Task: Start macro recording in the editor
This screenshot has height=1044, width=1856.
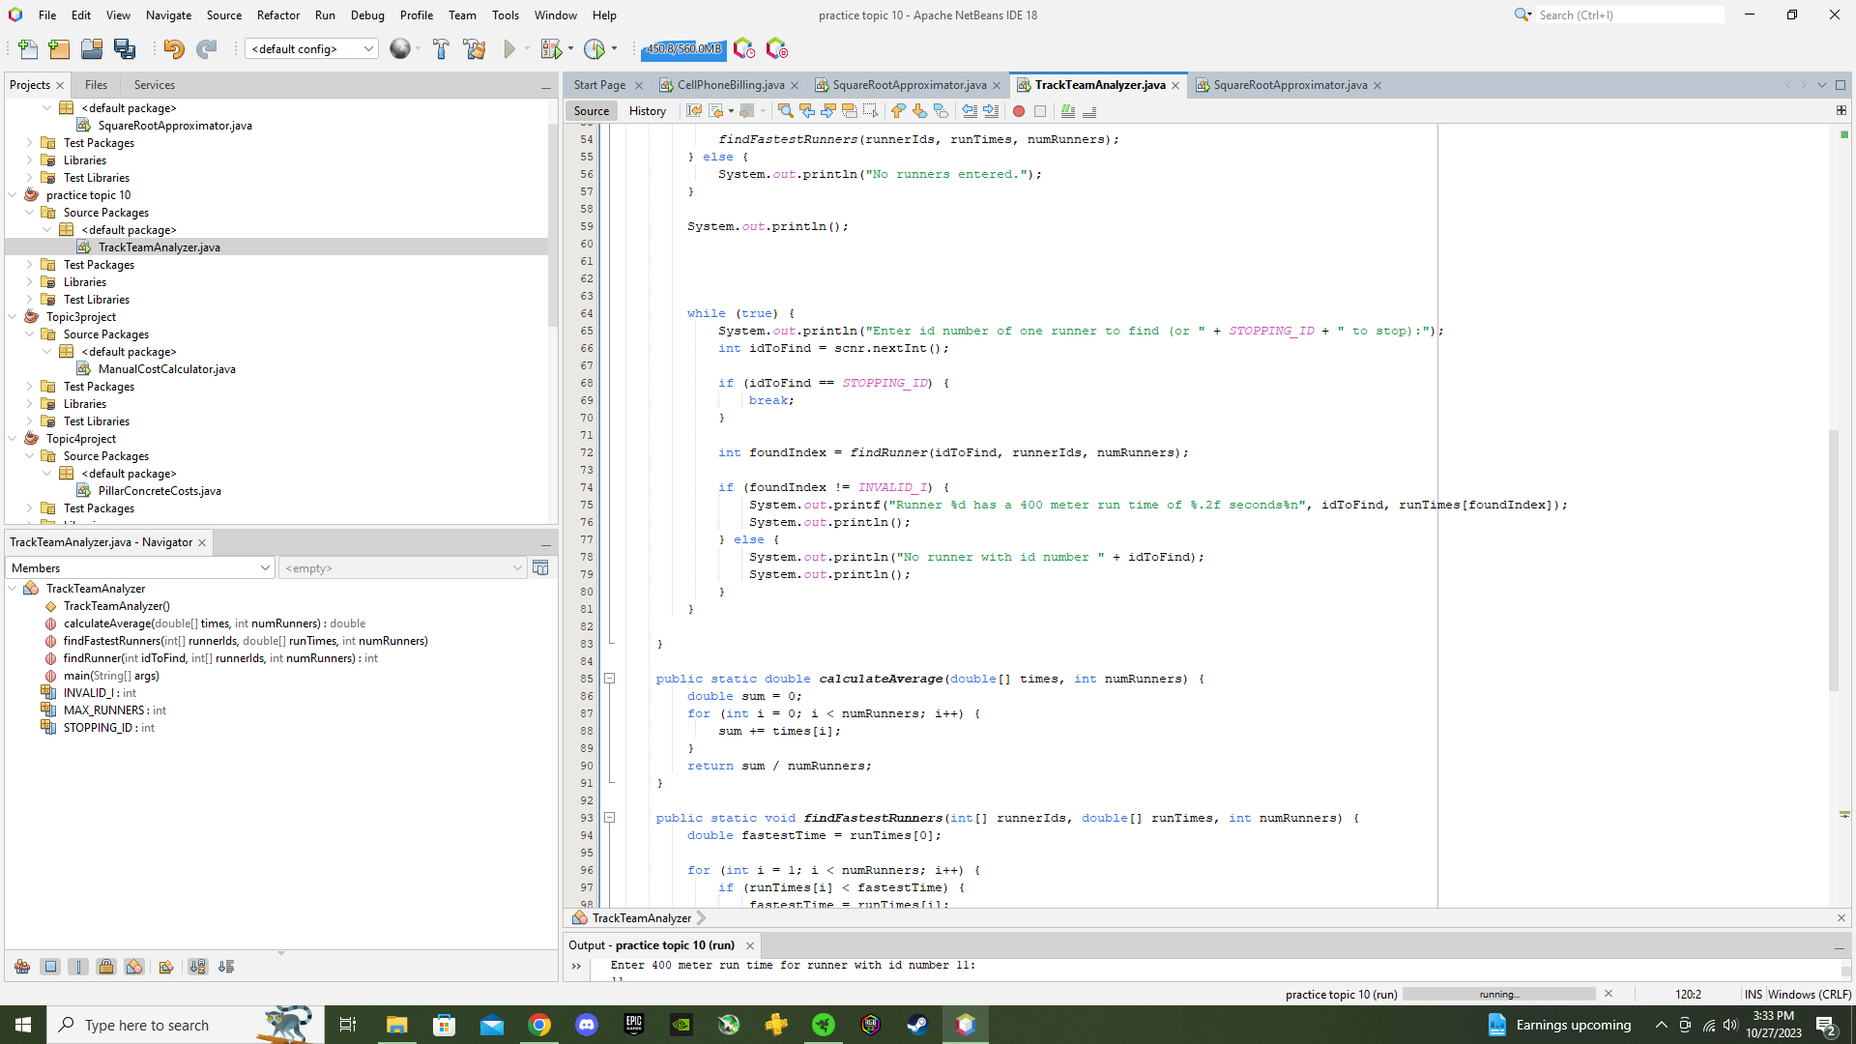Action: click(x=1019, y=111)
